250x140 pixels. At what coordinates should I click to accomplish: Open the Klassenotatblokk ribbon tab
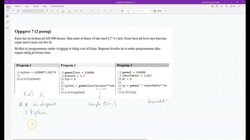pos(57,6)
